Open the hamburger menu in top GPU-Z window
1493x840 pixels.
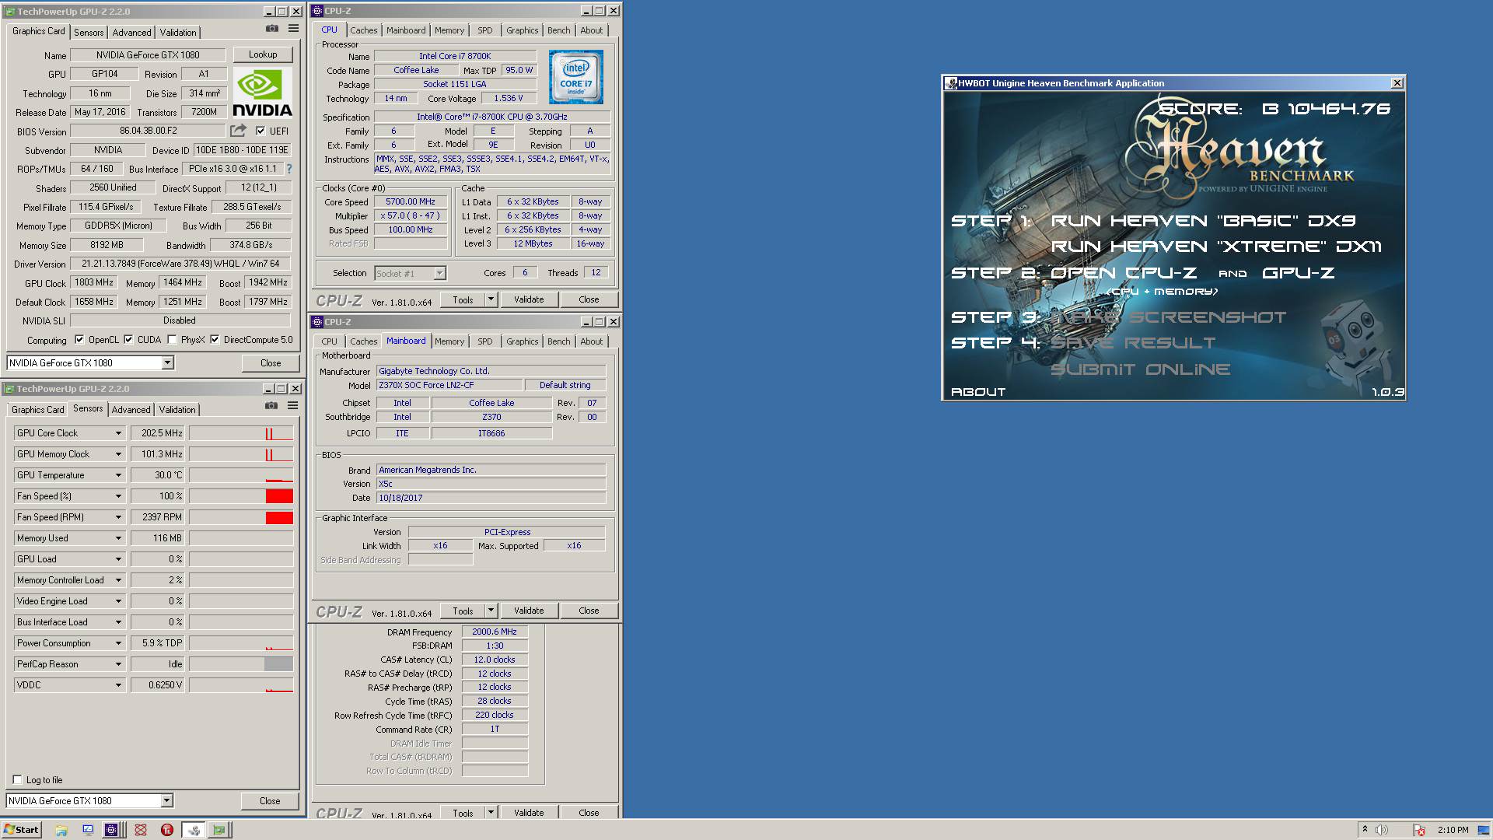[x=293, y=29]
